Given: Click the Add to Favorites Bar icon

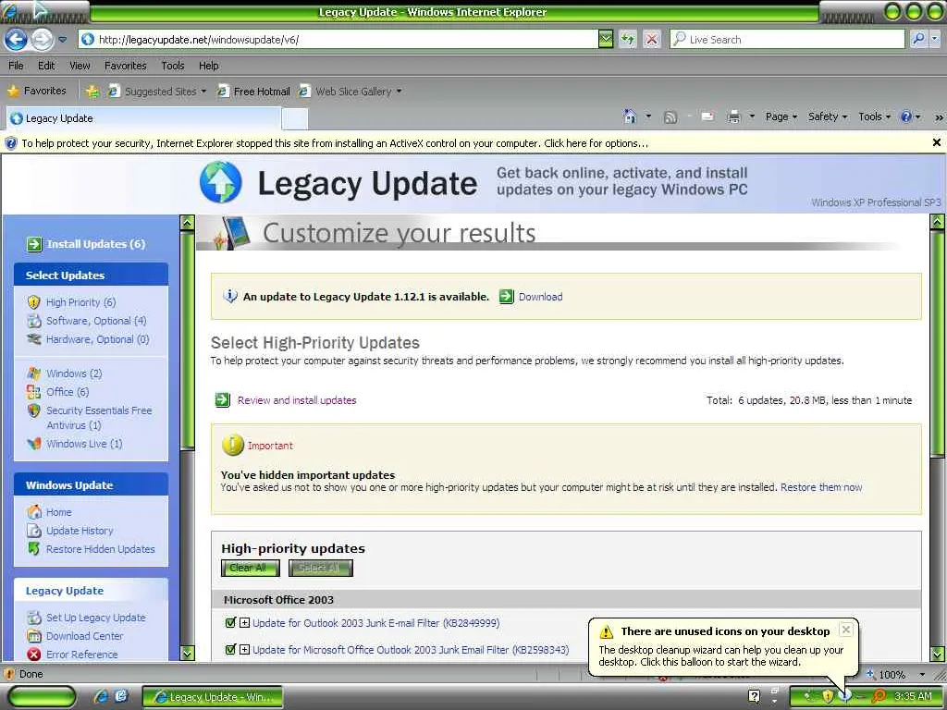Looking at the screenshot, I should [92, 92].
